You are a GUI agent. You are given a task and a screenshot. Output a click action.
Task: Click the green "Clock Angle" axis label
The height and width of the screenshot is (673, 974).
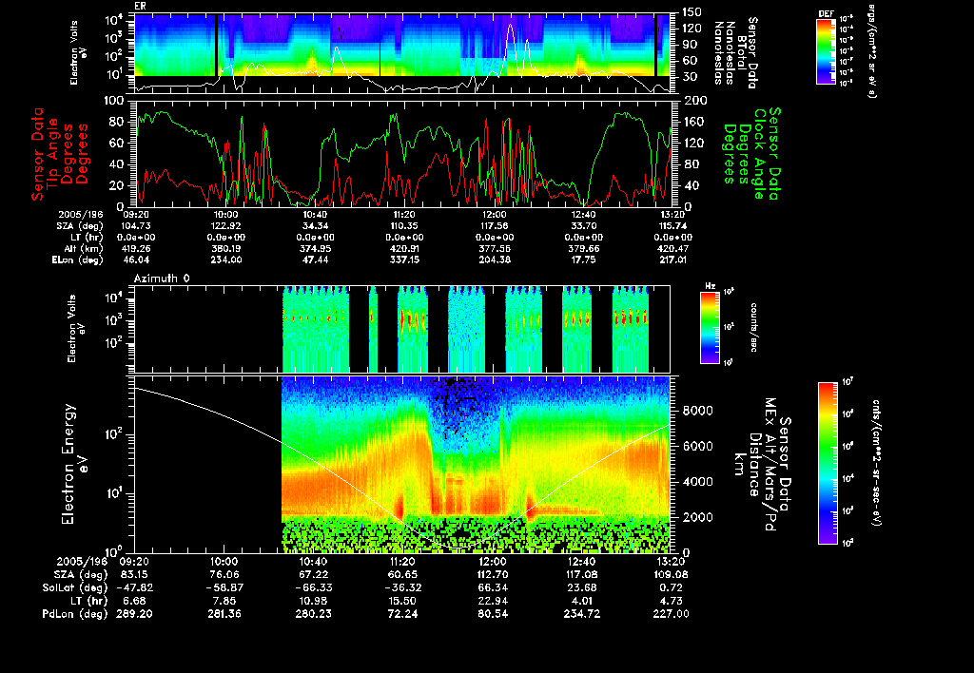click(x=759, y=154)
